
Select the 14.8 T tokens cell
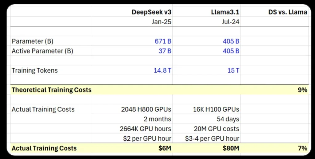coord(162,70)
